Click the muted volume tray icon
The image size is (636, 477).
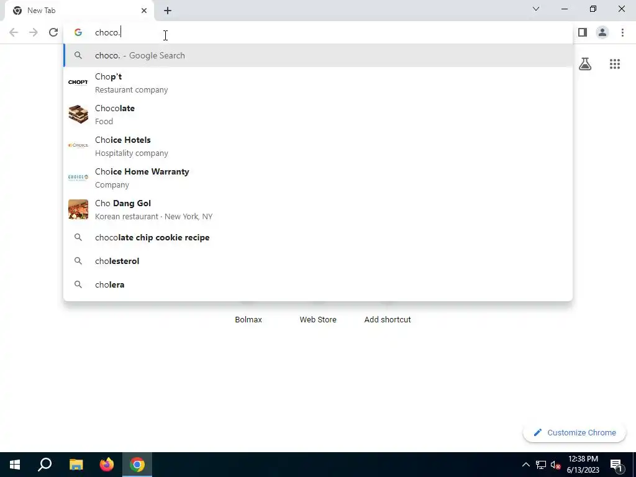(x=555, y=465)
